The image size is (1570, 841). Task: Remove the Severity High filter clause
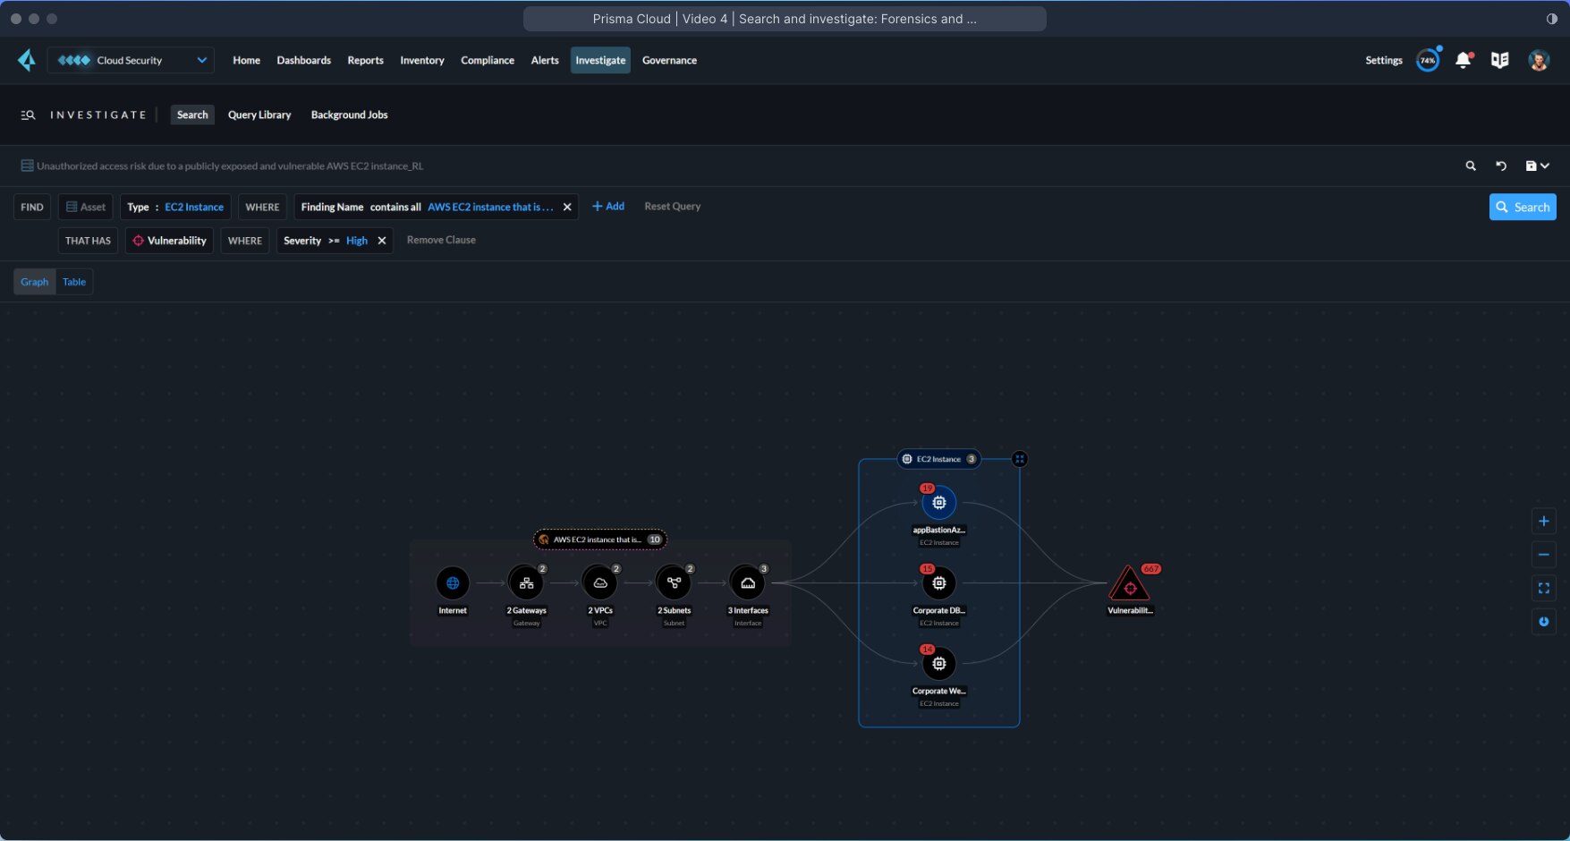pos(382,240)
